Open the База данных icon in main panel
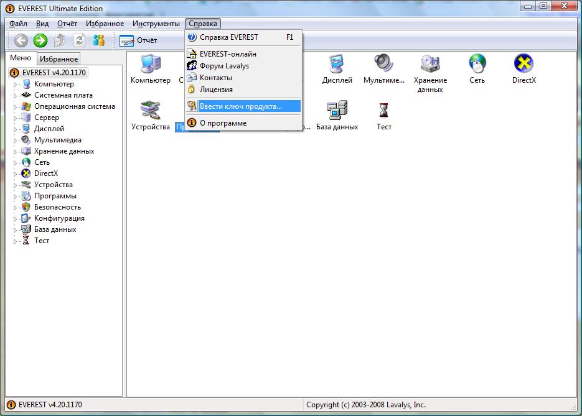 click(x=337, y=111)
